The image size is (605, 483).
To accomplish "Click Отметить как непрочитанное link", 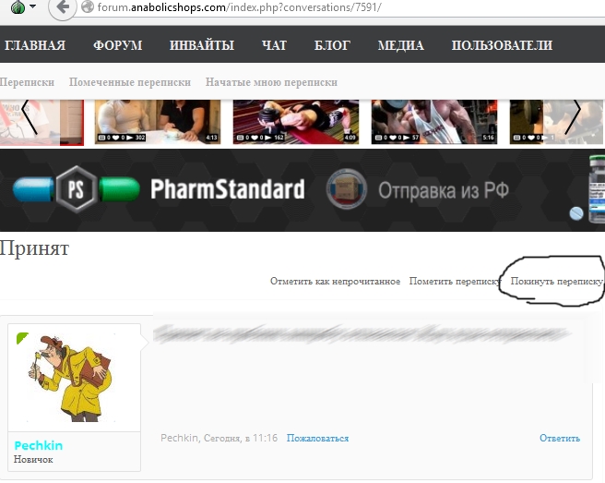I will point(335,282).
